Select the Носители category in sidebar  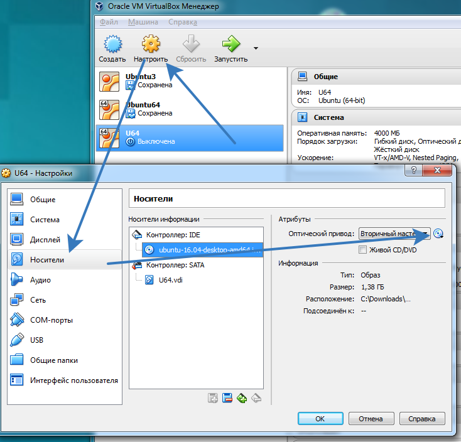(x=46, y=260)
